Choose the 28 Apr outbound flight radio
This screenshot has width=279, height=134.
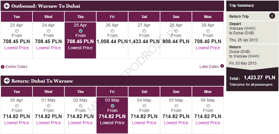(x=176, y=31)
